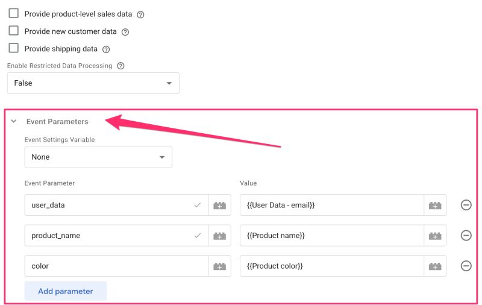Click help icon next to product-level sales data
The height and width of the screenshot is (305, 482).
point(140,14)
